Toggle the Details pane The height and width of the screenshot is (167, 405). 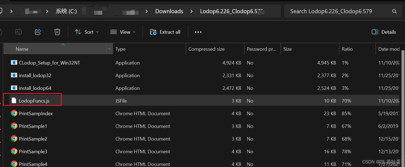[384, 32]
